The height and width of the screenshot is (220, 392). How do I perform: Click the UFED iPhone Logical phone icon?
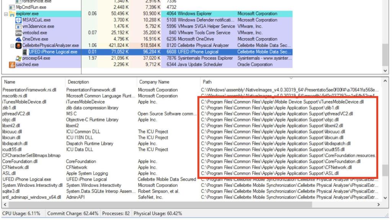click(x=24, y=52)
